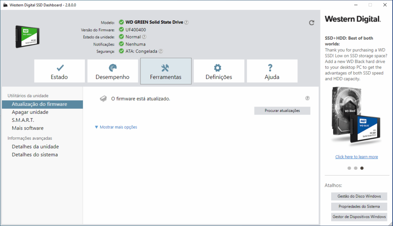Open the Desempenho tab
The height and width of the screenshot is (226, 393).
tap(112, 71)
